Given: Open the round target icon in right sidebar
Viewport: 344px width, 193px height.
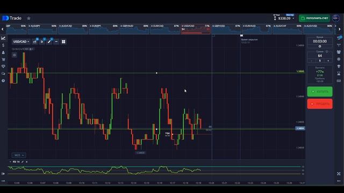Looking at the screenshot, I should coord(339,60).
